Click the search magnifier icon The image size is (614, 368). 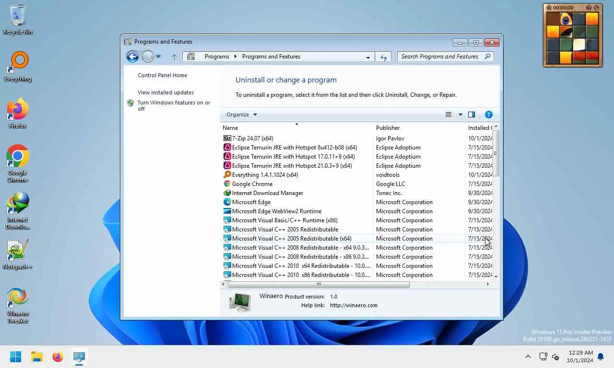click(487, 57)
